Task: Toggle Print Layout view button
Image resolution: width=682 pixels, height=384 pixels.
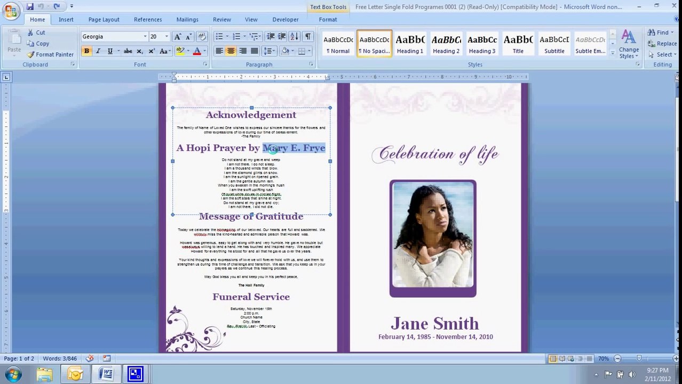Action: click(x=553, y=359)
